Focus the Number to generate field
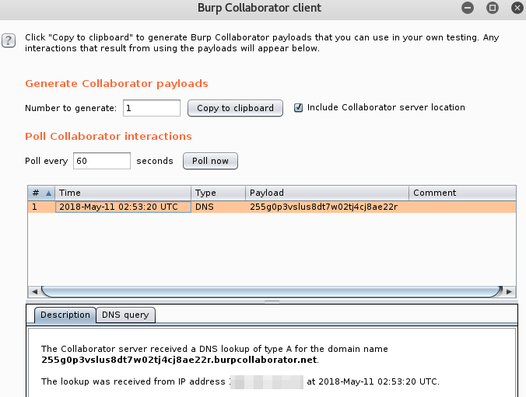This screenshot has width=526, height=397. (x=152, y=108)
